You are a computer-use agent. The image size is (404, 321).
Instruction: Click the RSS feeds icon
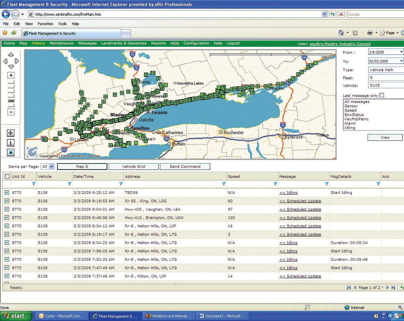click(355, 33)
